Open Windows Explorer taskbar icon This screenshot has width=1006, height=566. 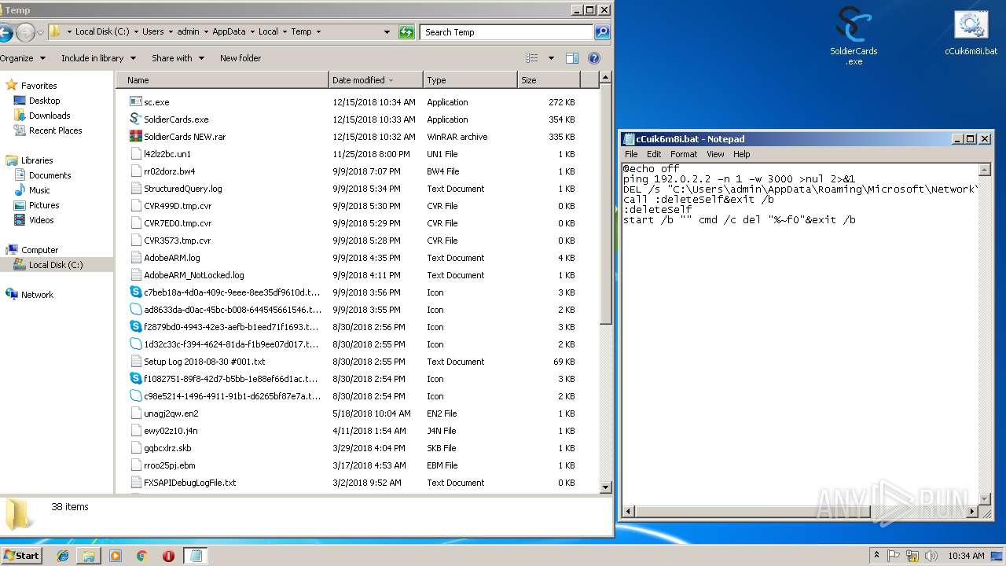click(89, 556)
